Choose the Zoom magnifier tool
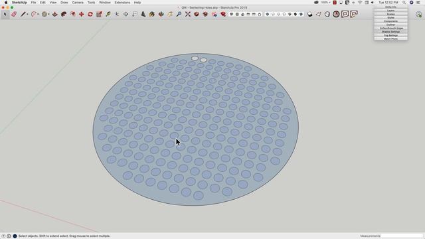This screenshot has height=239, width=425. pyautogui.click(x=179, y=14)
